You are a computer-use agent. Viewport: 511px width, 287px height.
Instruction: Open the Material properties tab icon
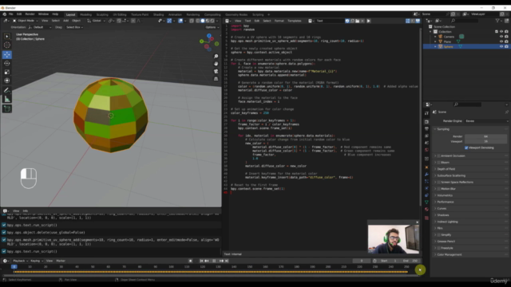click(426, 209)
